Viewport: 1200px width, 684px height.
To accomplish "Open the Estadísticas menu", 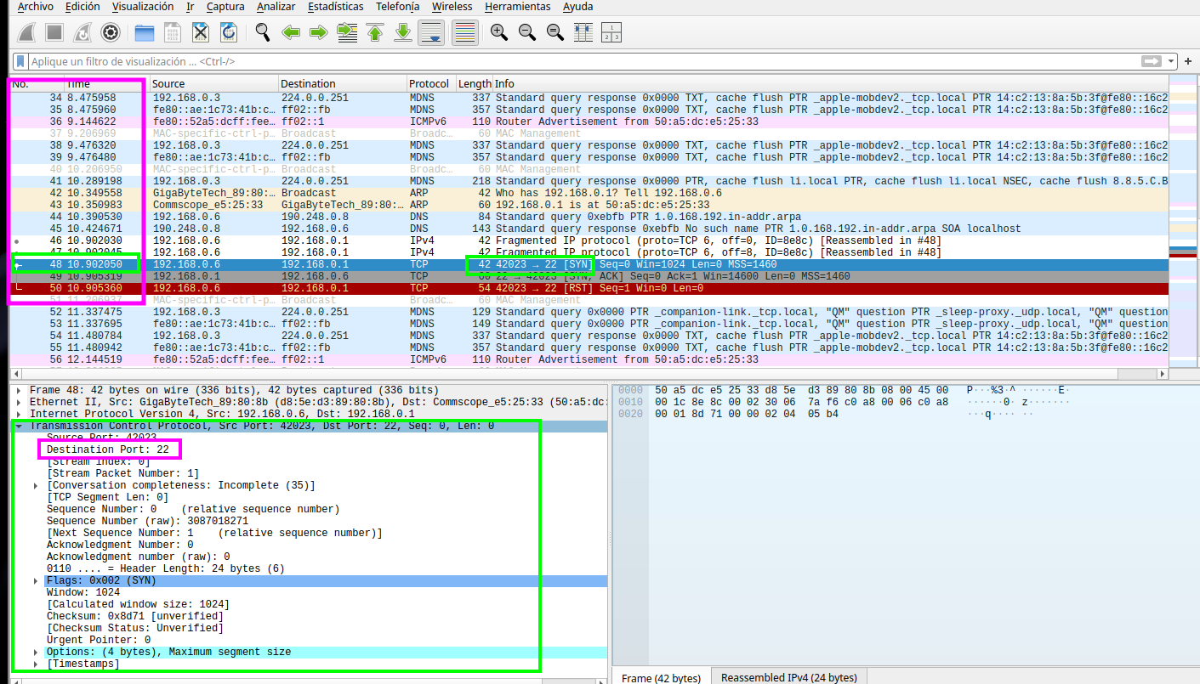I will (335, 7).
